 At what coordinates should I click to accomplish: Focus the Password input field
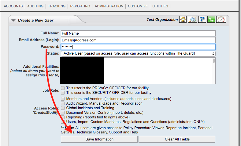138,47
